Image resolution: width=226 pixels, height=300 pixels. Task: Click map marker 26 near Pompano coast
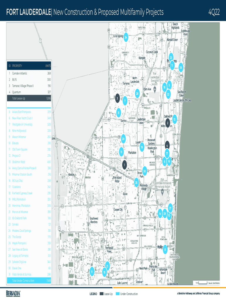point(181,67)
